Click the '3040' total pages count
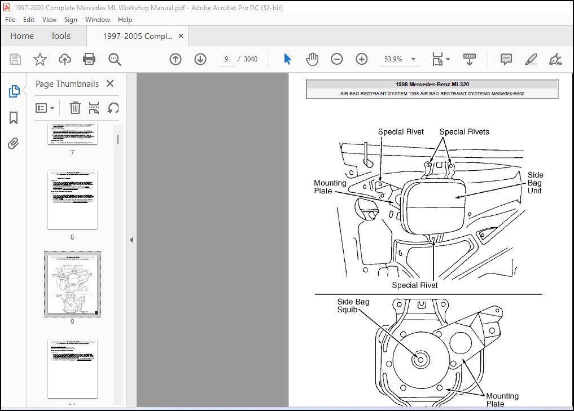This screenshot has height=411, width=574. (x=251, y=59)
